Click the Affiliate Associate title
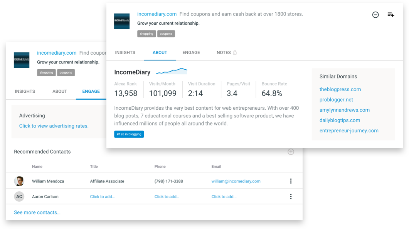The image size is (409, 229). click(x=107, y=181)
